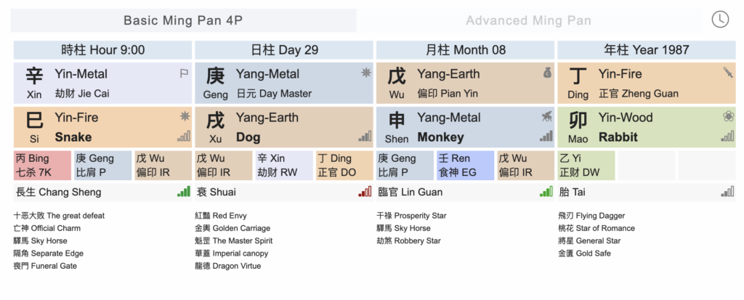Select the Hour 9:00 pillar header
Image resolution: width=744 pixels, height=300 pixels.
click(x=103, y=50)
